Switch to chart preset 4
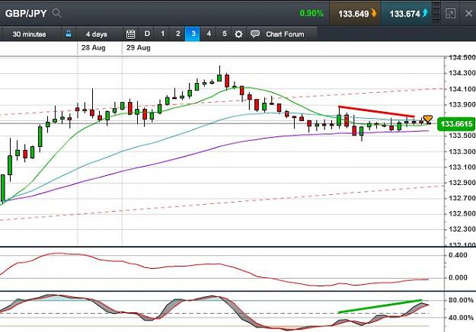Image resolution: width=476 pixels, height=332 pixels. pos(209,34)
